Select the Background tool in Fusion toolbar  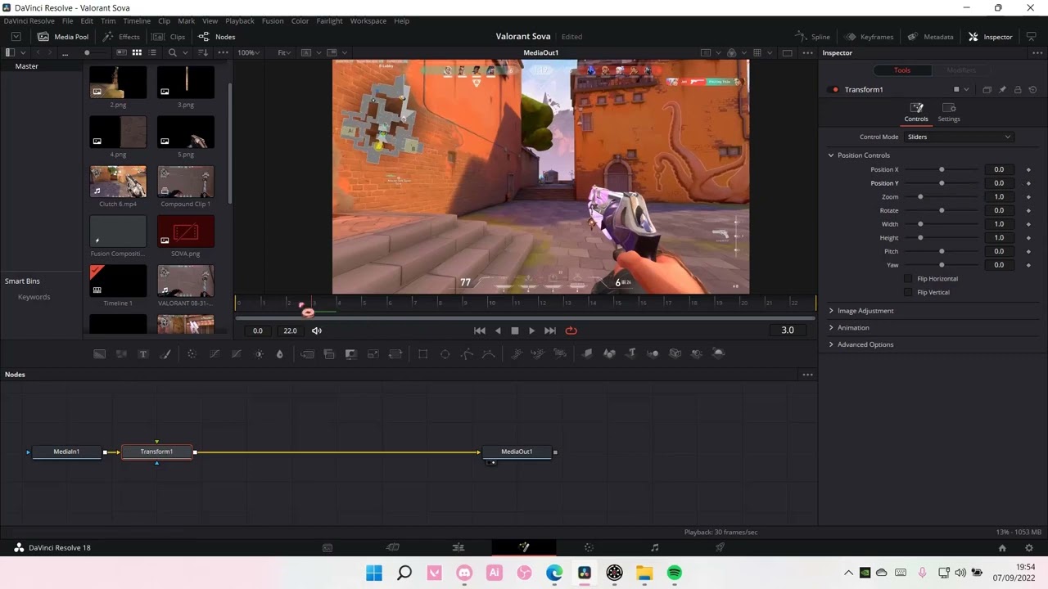(x=99, y=353)
